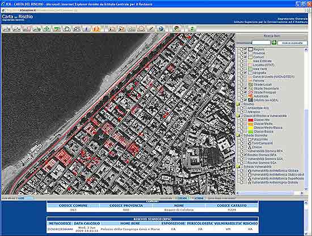
Task: Click the Classe Bassa green swatch
Action: [x=251, y=132]
